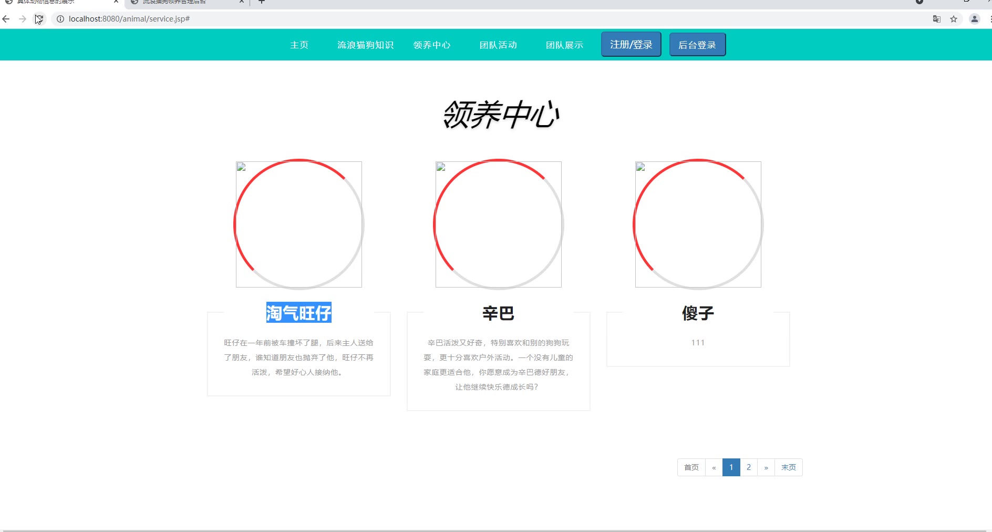Click the browser forward arrow
The height and width of the screenshot is (532, 992).
pyautogui.click(x=23, y=19)
